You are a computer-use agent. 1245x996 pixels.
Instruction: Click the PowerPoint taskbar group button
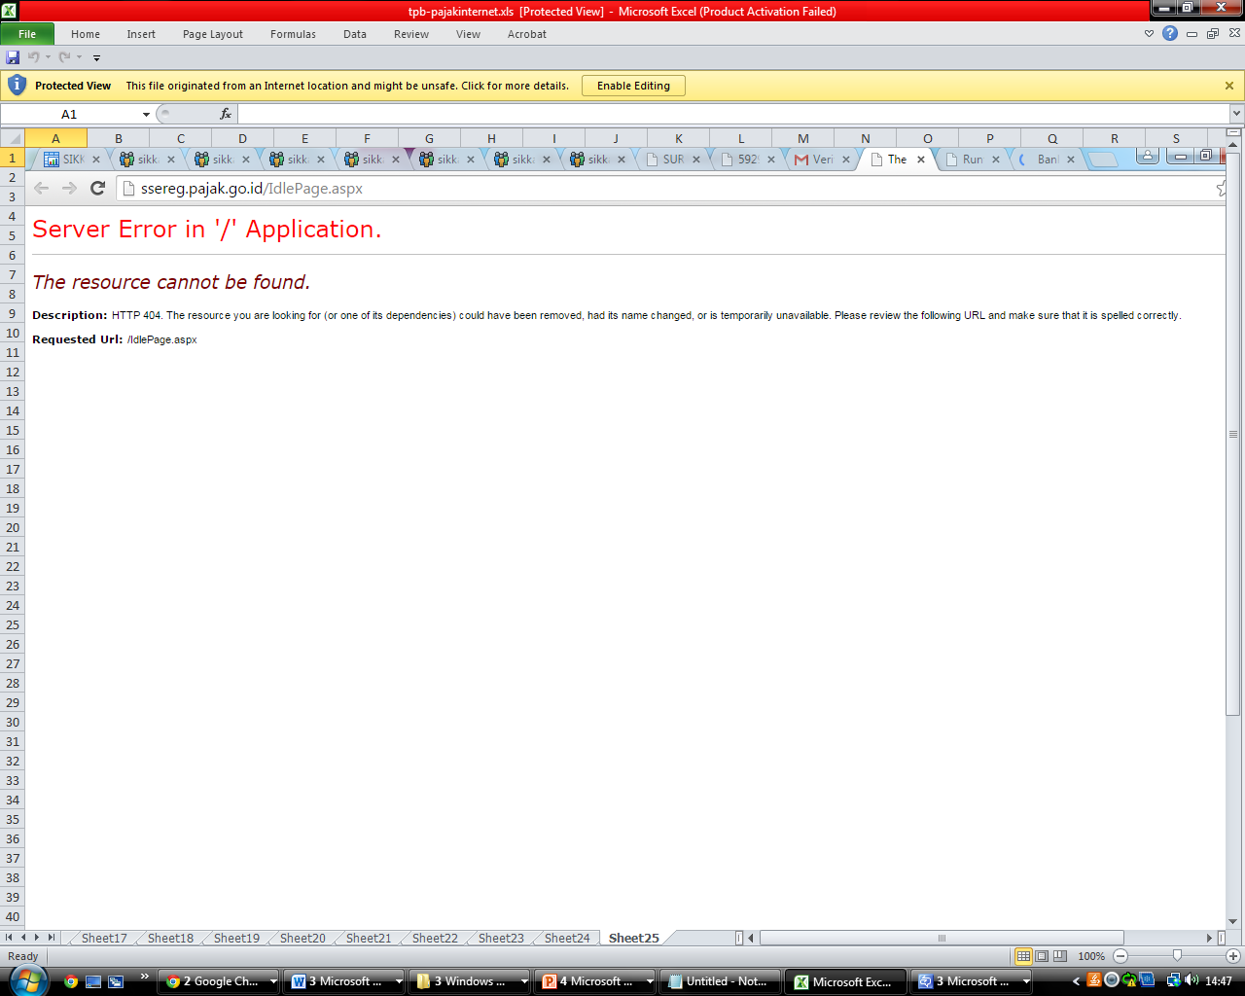click(x=595, y=981)
